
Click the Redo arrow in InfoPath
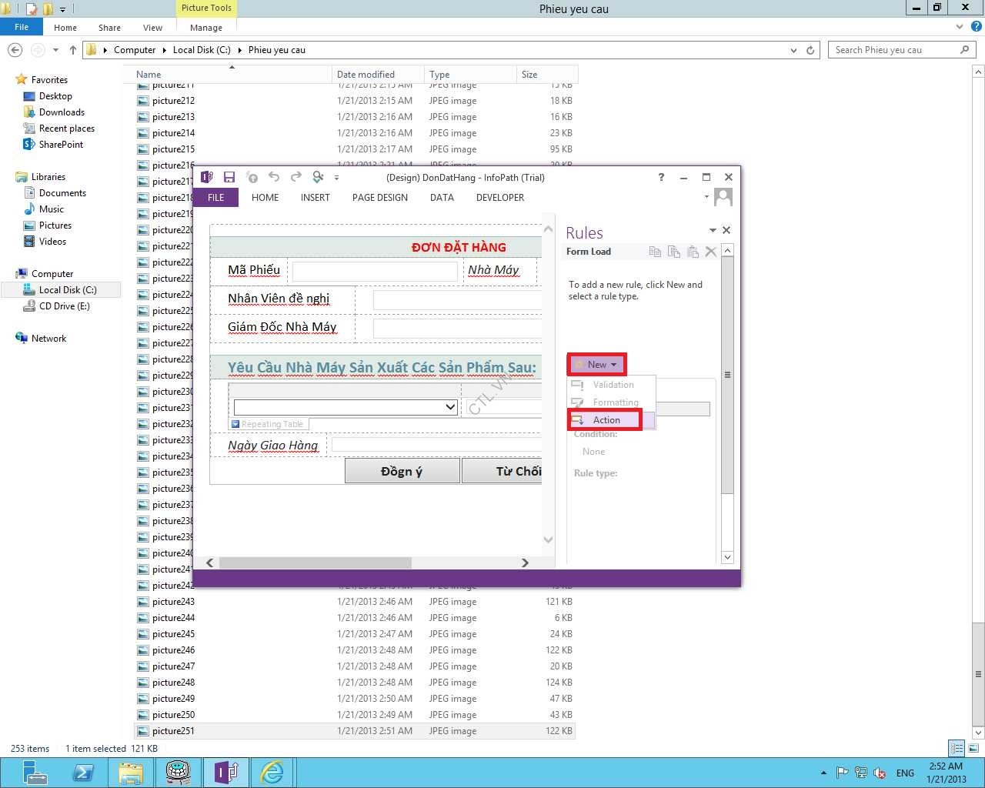296,177
